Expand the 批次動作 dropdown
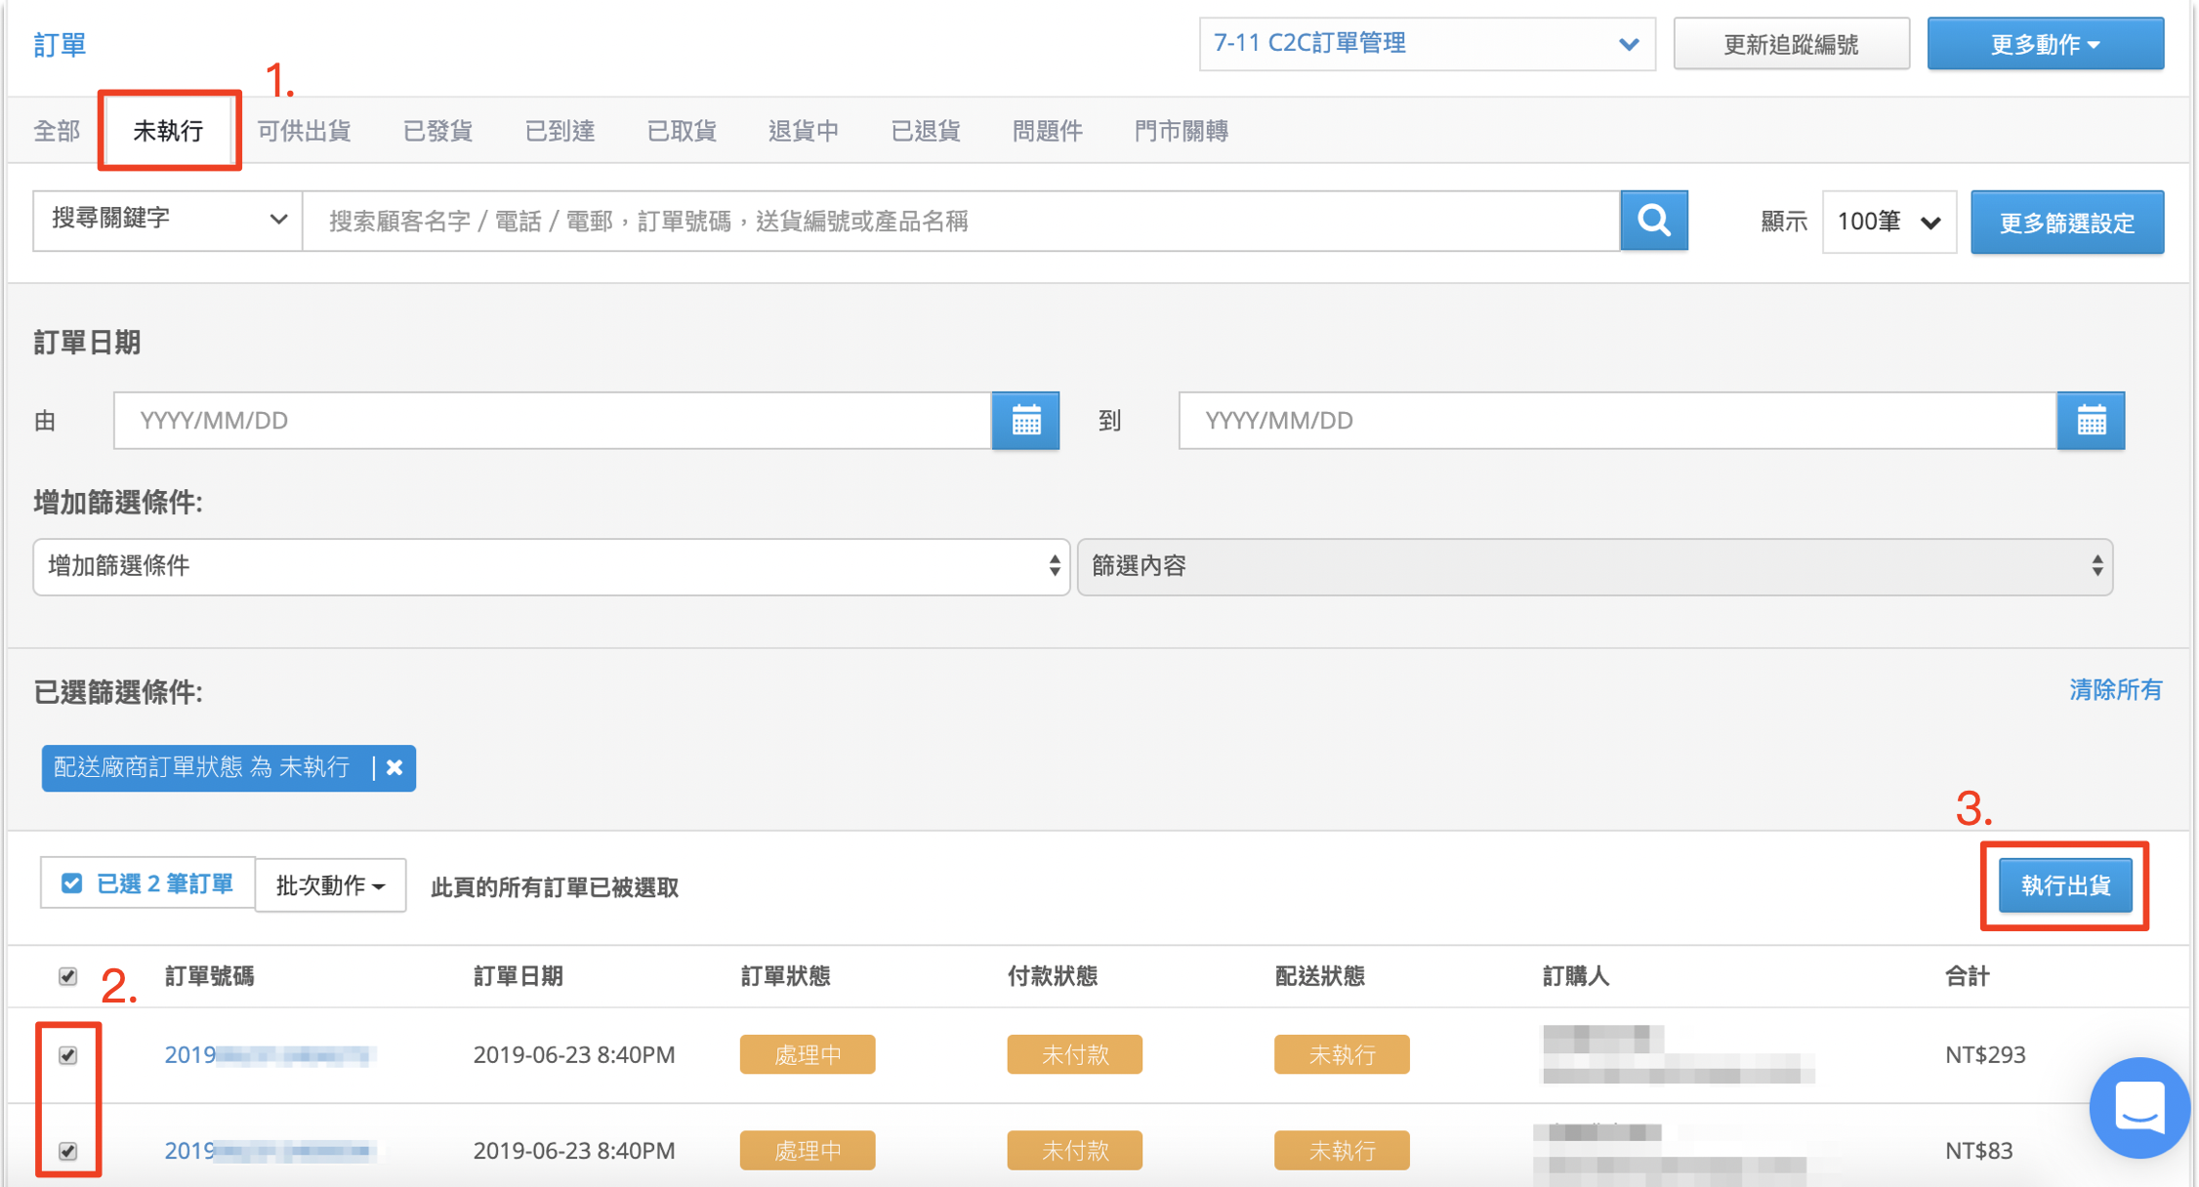This screenshot has width=2199, height=1187. [x=330, y=885]
